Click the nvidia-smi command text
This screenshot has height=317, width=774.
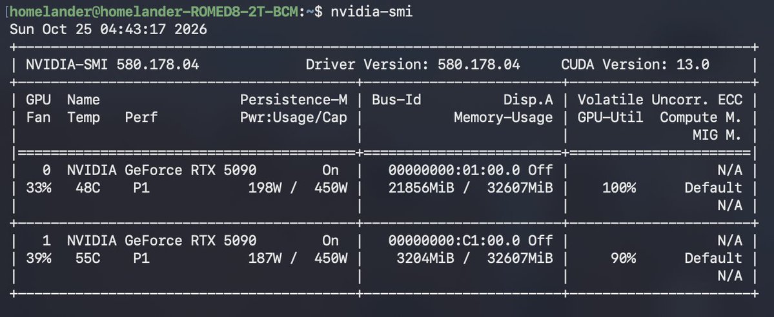(372, 12)
